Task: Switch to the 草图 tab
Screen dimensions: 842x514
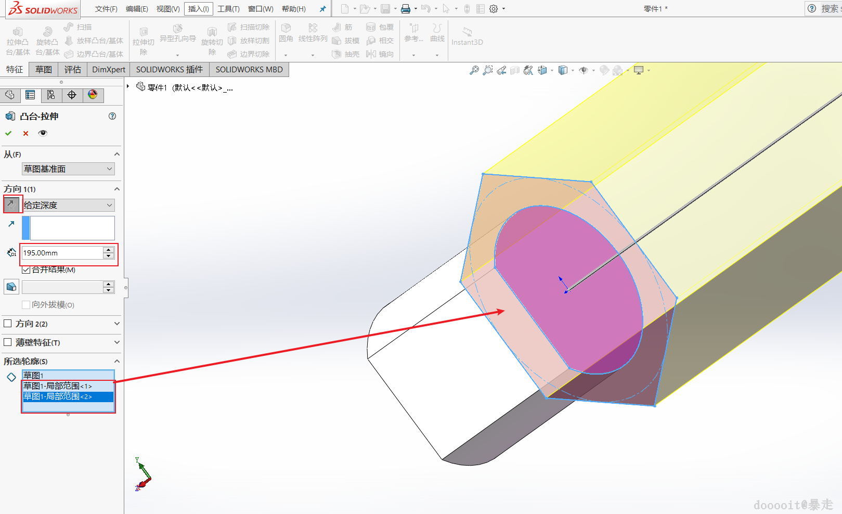Action: tap(43, 70)
